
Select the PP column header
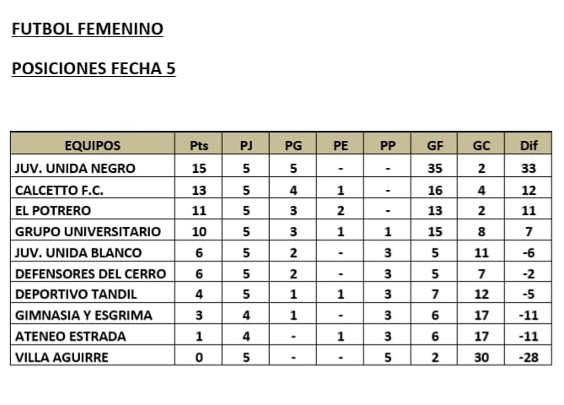(388, 146)
